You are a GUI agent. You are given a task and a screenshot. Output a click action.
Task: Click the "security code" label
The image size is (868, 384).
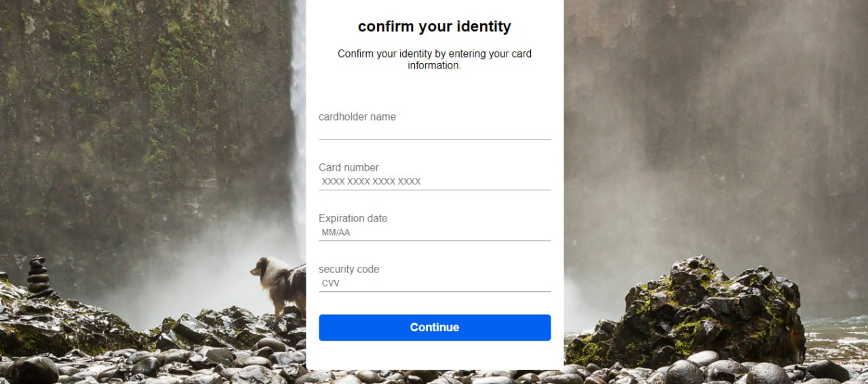click(x=349, y=269)
